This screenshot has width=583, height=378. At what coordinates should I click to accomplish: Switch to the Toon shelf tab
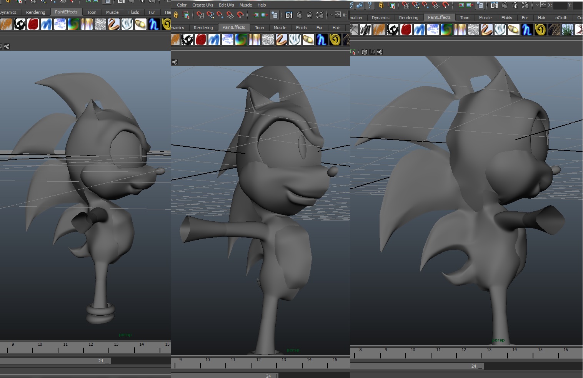[x=260, y=27]
